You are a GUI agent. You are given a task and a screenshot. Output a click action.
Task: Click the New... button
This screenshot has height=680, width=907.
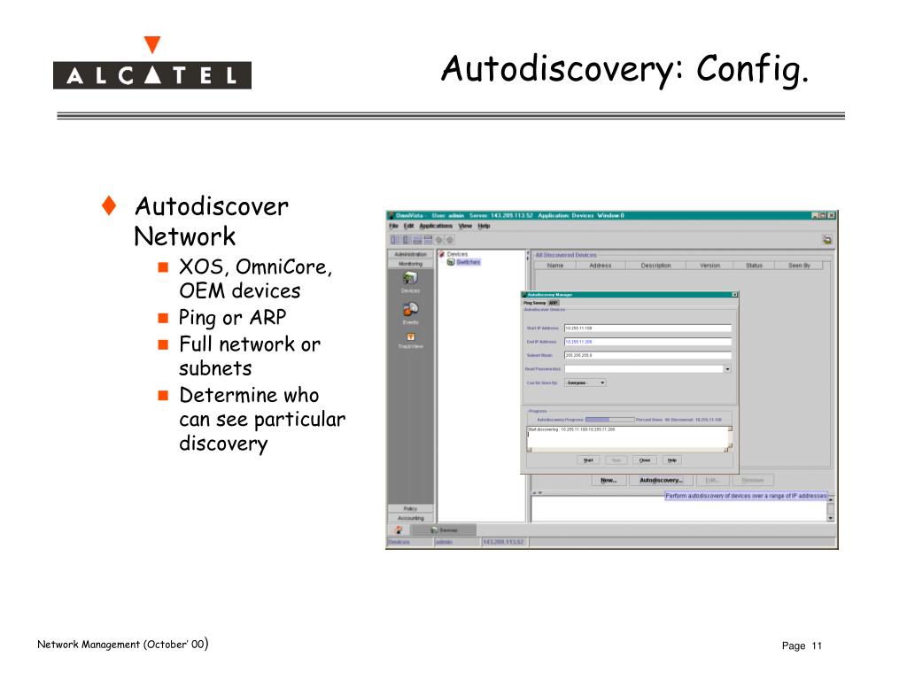609,480
